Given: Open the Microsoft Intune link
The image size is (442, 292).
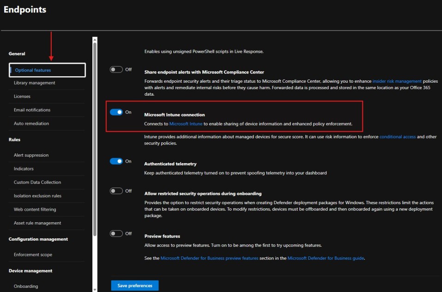Looking at the screenshot, I should point(186,124).
